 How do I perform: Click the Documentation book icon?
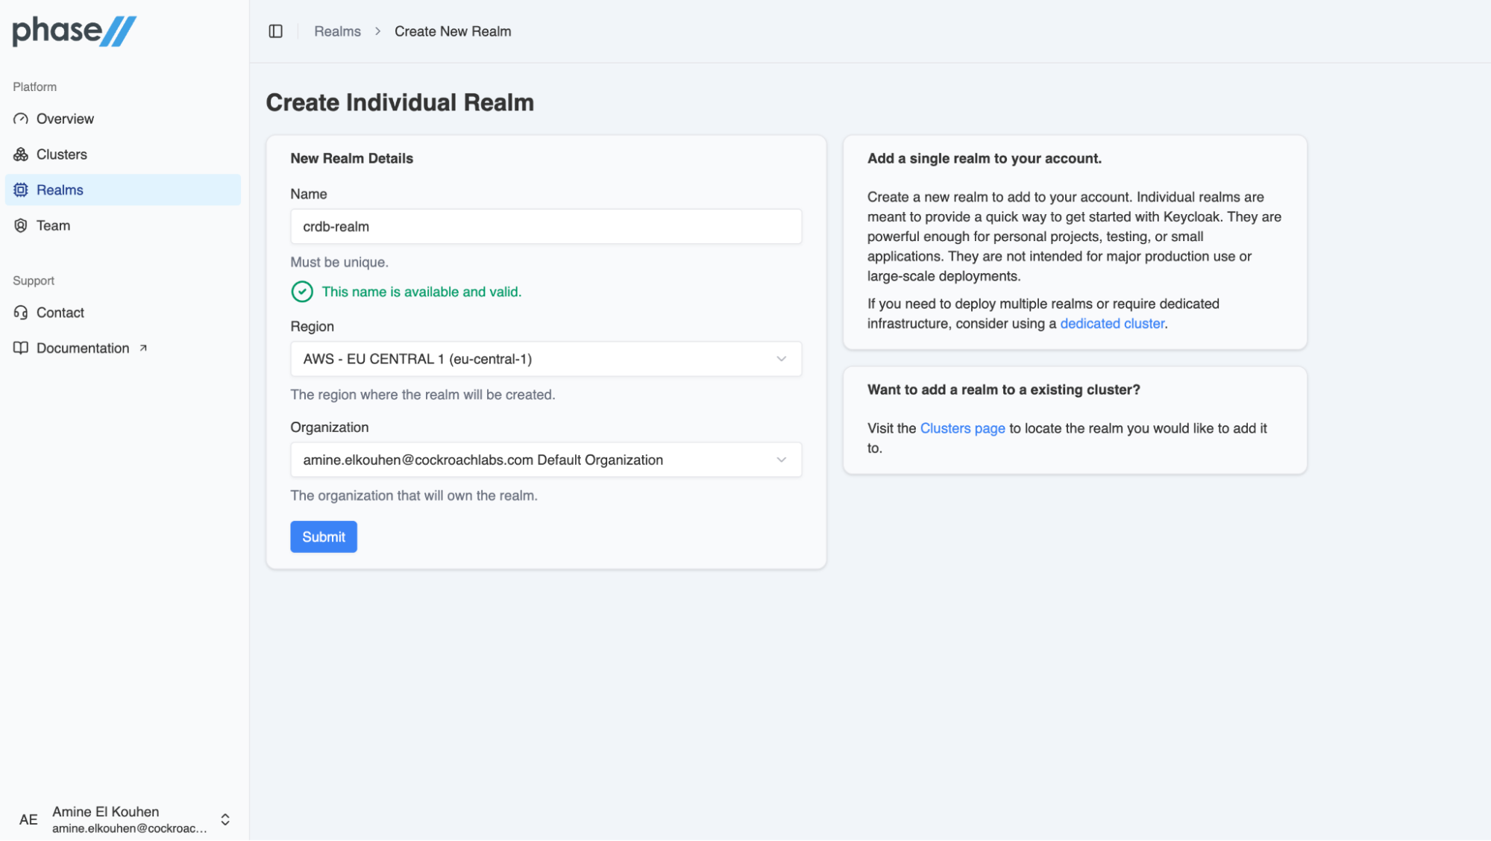point(21,348)
